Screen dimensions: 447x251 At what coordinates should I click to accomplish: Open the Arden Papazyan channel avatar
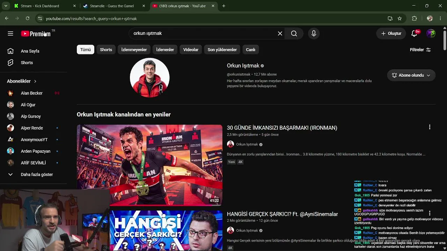coord(10,151)
